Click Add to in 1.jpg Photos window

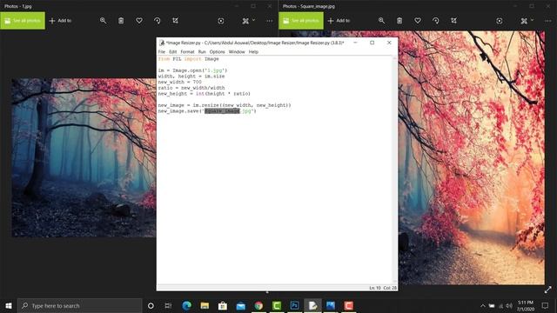coord(60,21)
